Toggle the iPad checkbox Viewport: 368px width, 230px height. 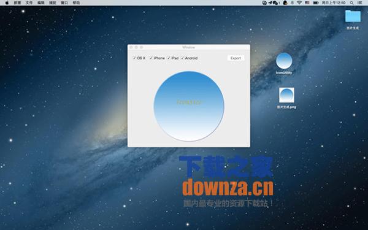[x=169, y=58]
